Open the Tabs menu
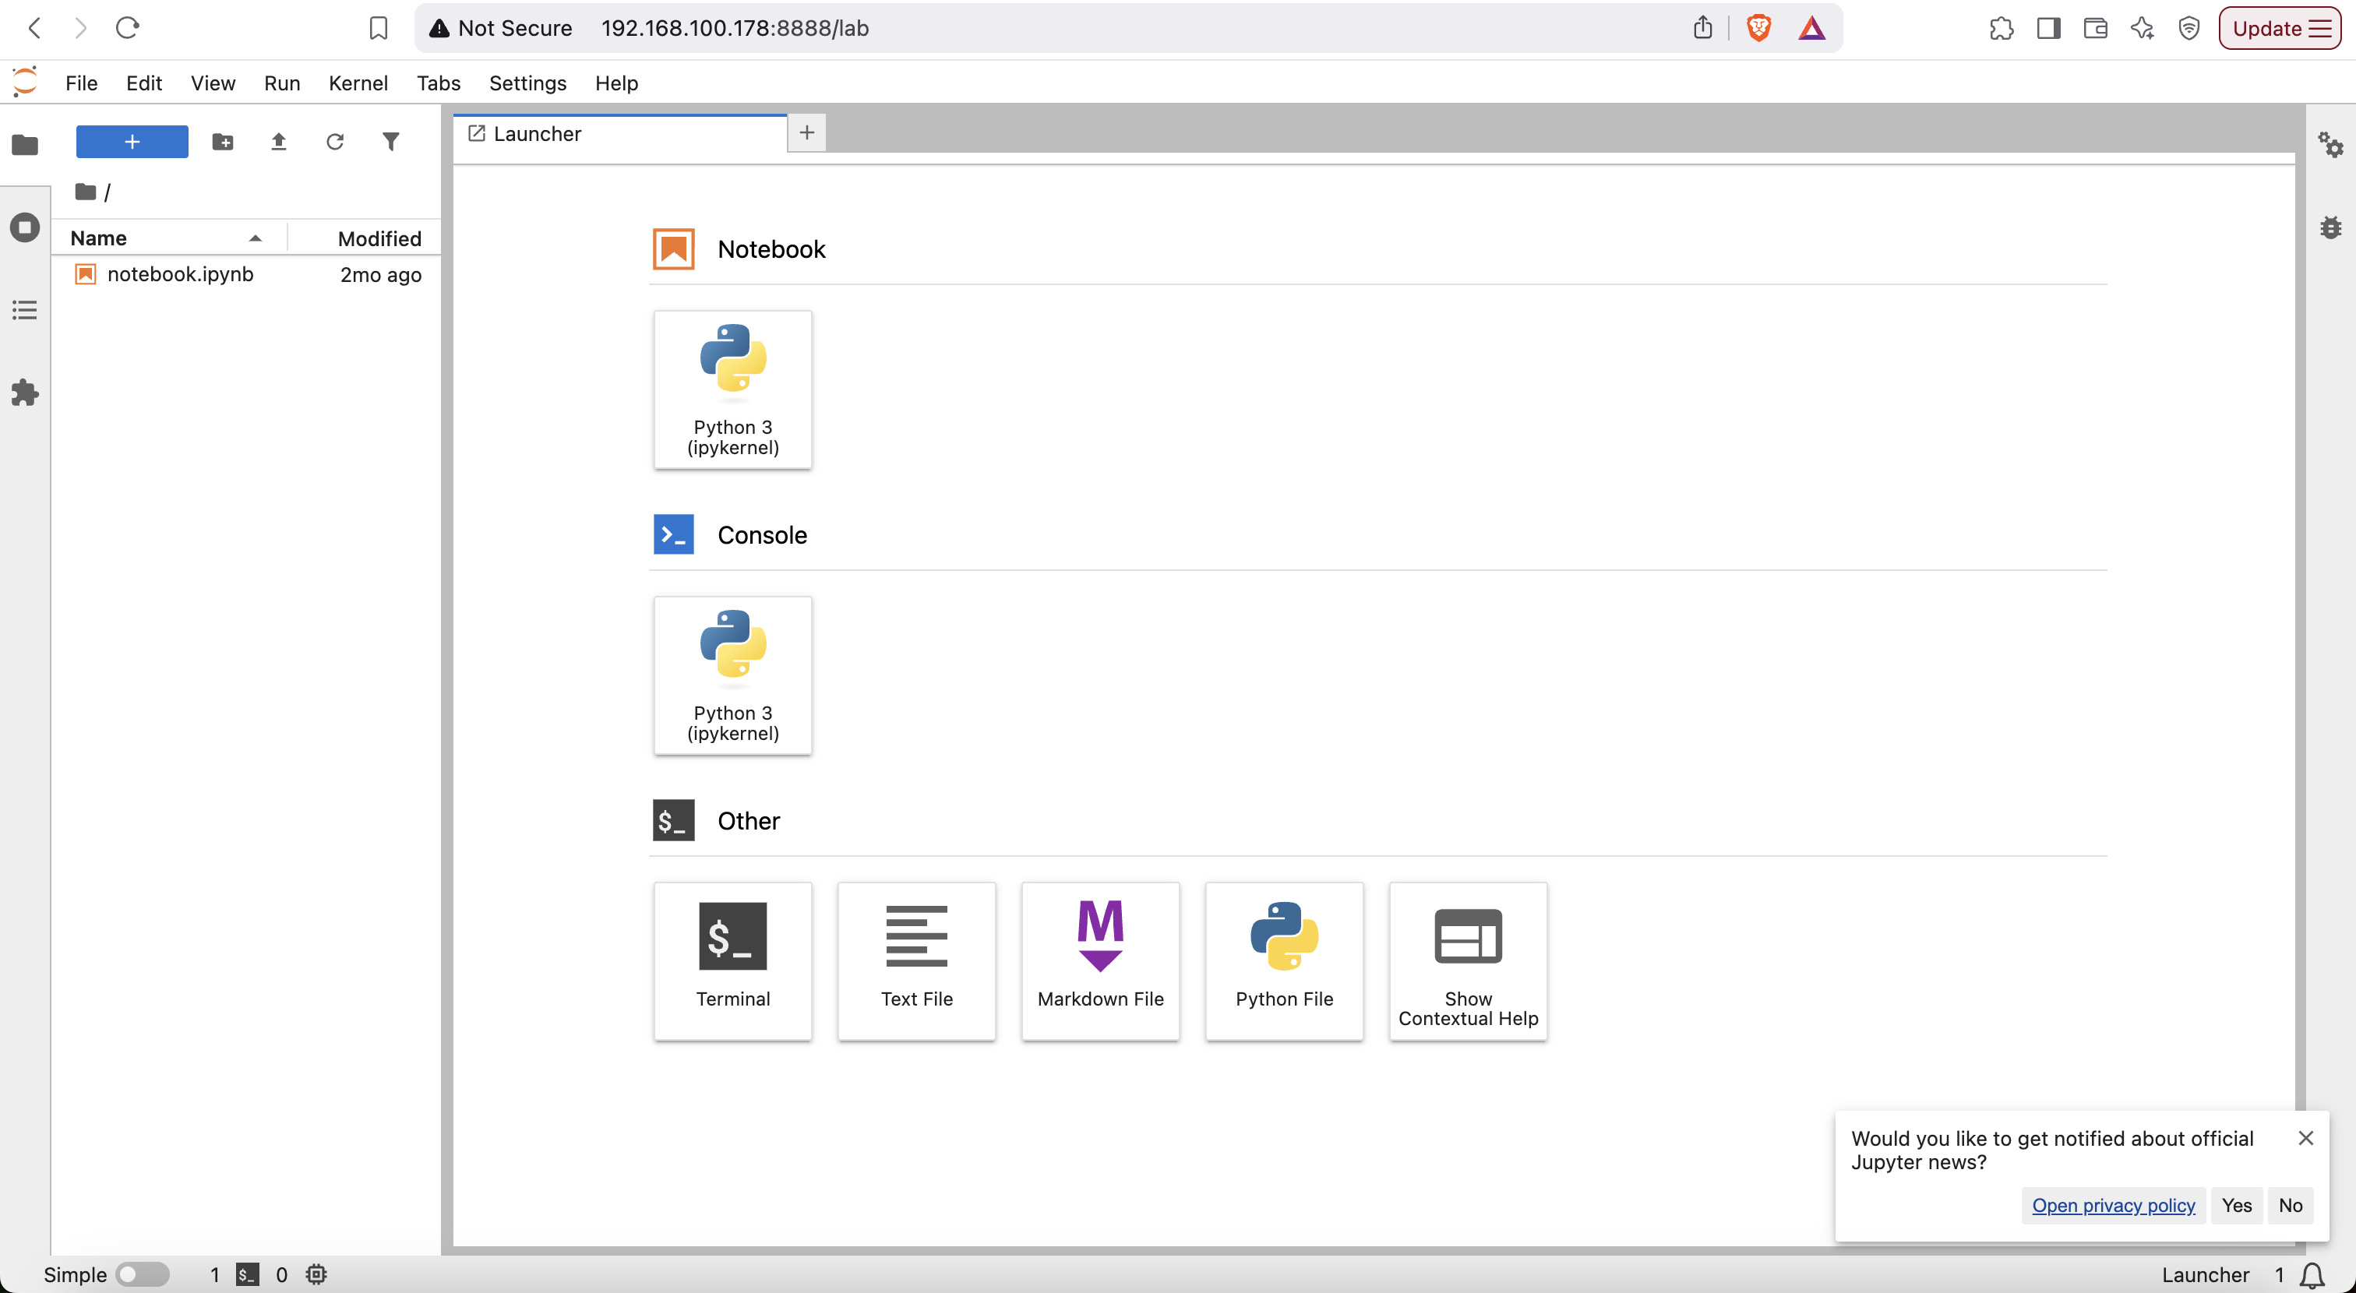 (x=438, y=83)
